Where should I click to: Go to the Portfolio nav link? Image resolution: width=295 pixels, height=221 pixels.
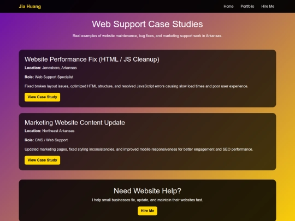(247, 7)
